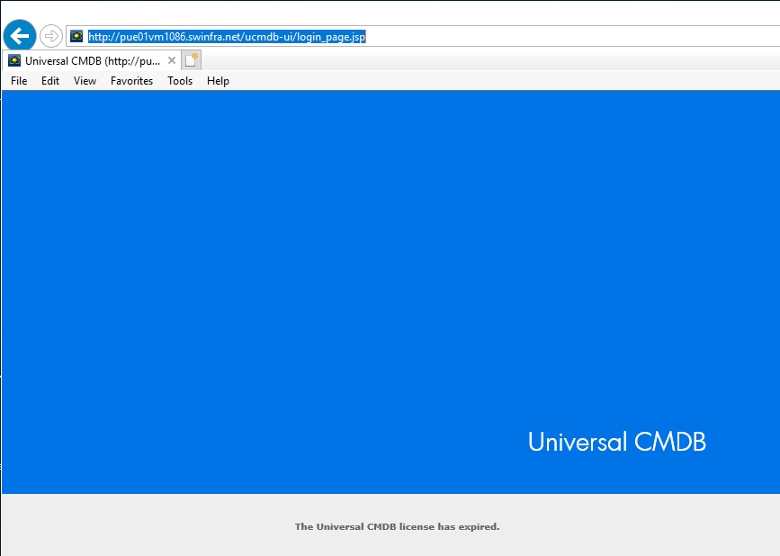
Task: Open the Edit menu
Action: [50, 81]
